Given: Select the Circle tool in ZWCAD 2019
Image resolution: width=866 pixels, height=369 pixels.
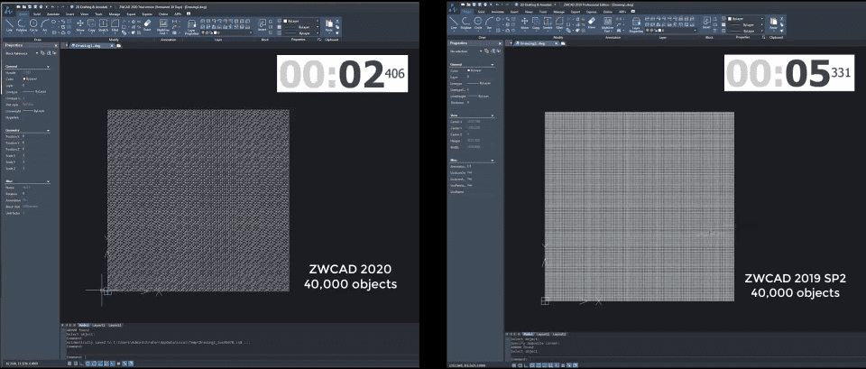Looking at the screenshot, I should tap(478, 23).
